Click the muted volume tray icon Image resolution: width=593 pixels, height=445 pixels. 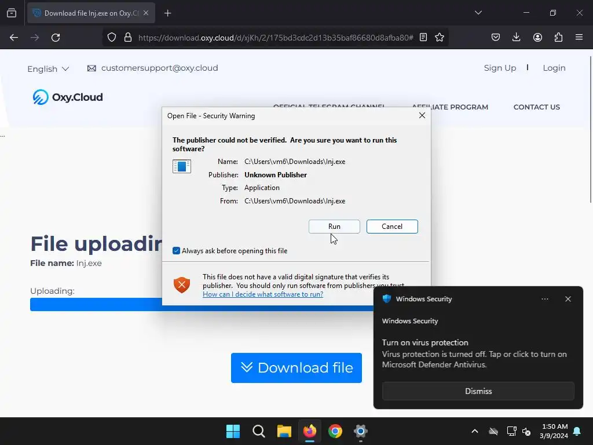point(526,431)
